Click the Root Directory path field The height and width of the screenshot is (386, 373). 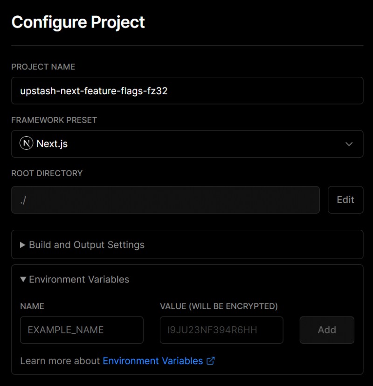[166, 200]
